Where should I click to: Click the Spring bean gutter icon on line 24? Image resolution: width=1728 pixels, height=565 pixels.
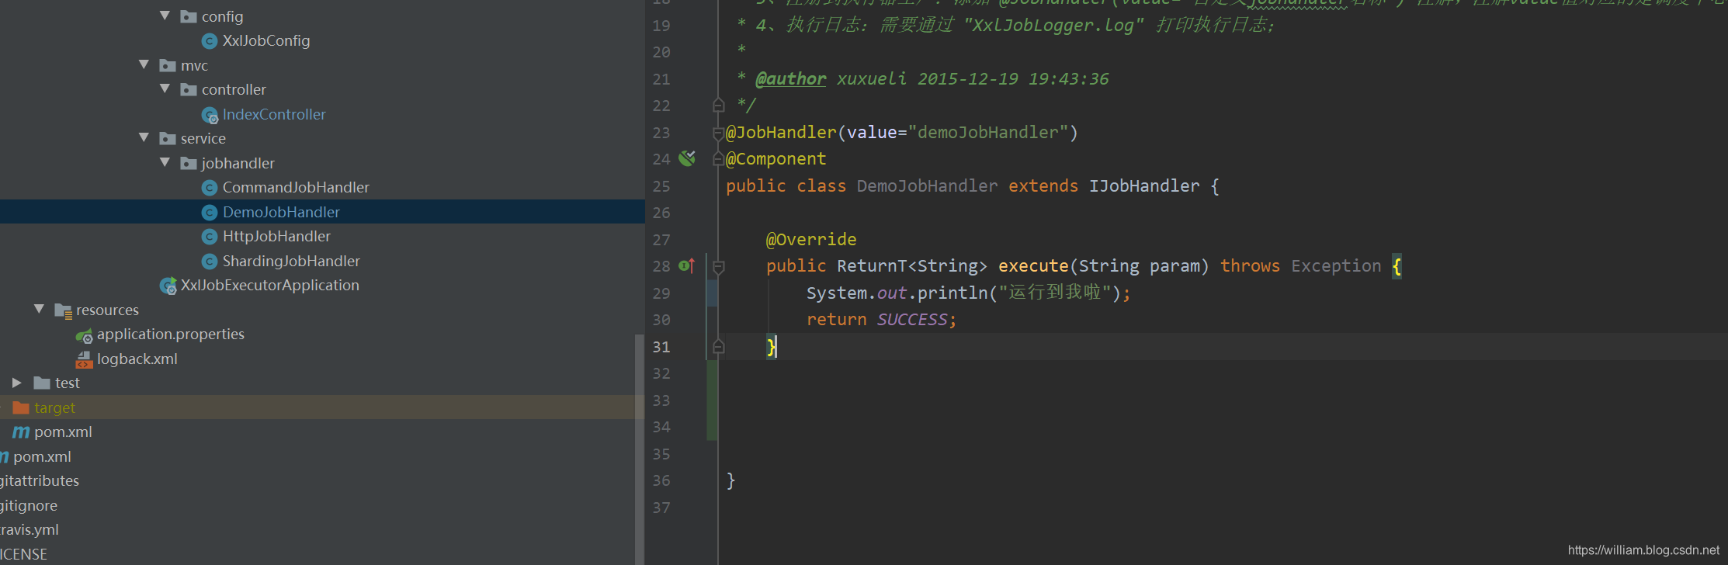[x=687, y=158]
